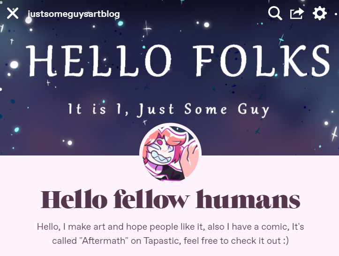
Task: Select the "Hello, I make art" description line
Action: click(170, 227)
